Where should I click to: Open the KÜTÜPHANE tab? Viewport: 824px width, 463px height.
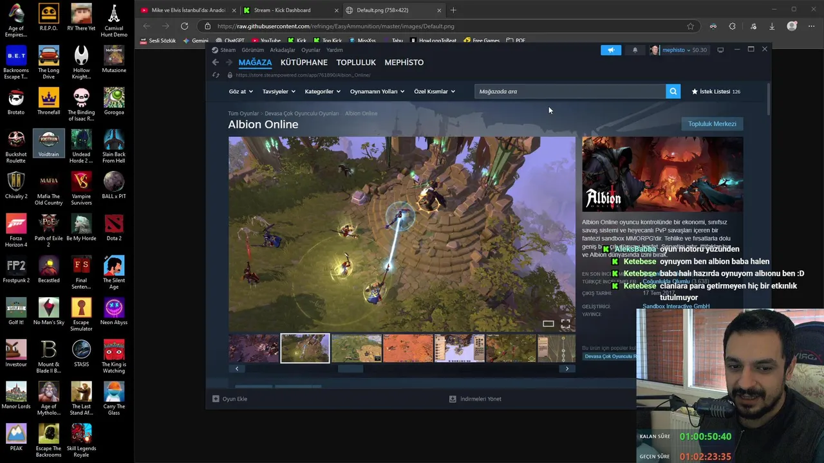(304, 62)
